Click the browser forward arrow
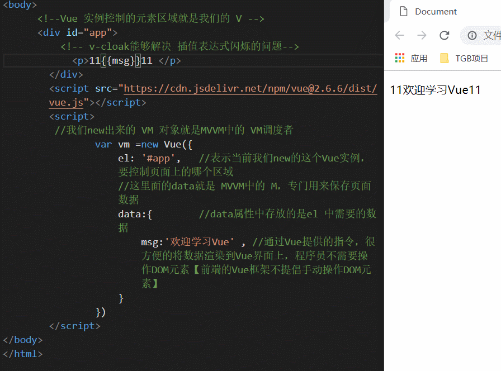The height and width of the screenshot is (371, 501). 422,35
